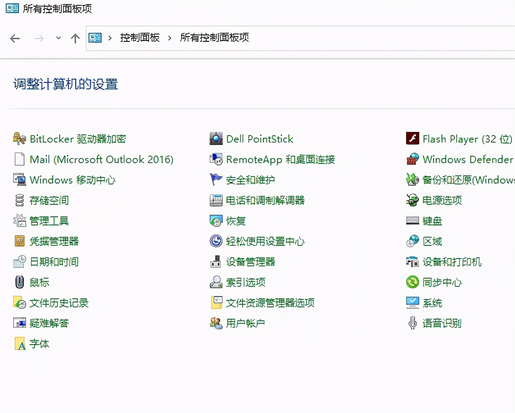Screen dimensions: 515x413
Task: Select 所有控制面板项 breadcrumb entry
Action: (215, 38)
